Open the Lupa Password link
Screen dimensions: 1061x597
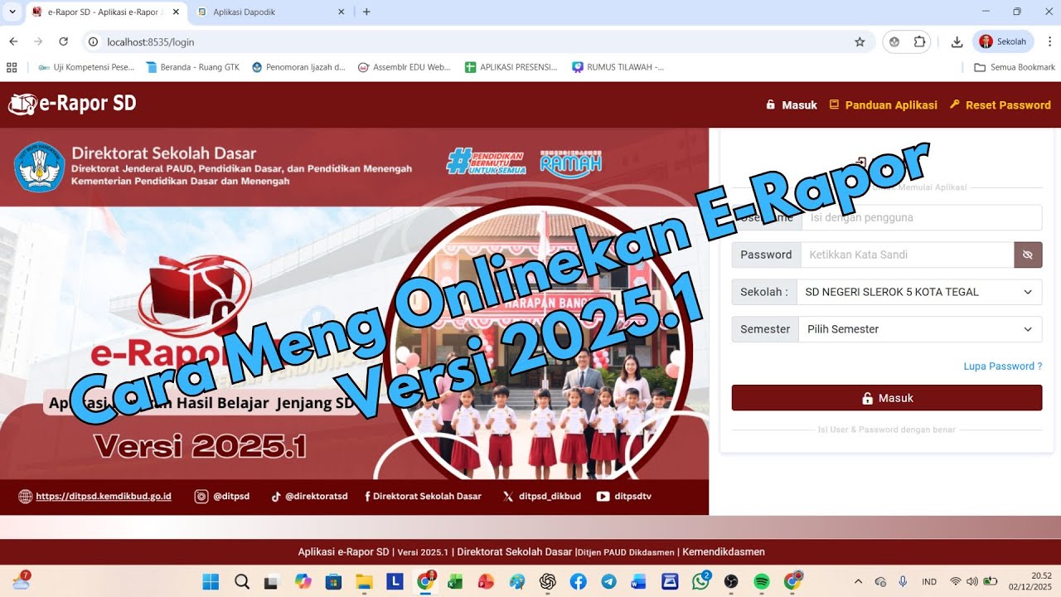pyautogui.click(x=1002, y=366)
